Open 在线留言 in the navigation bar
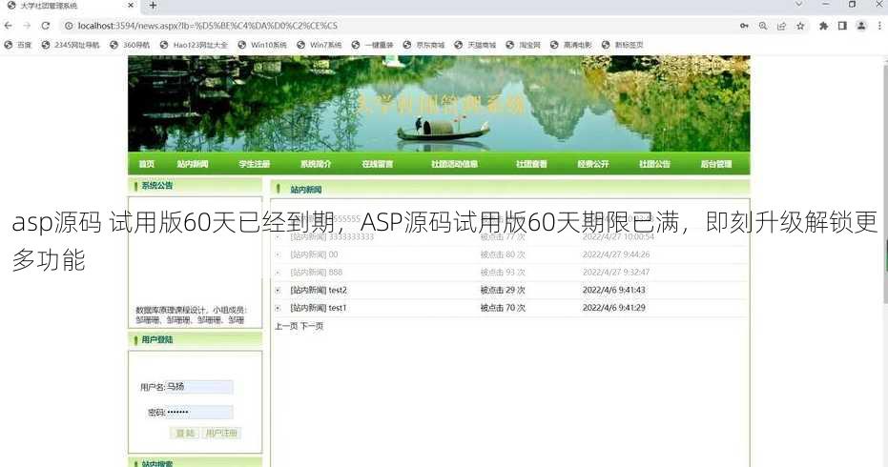This screenshot has width=888, height=467. click(x=377, y=164)
